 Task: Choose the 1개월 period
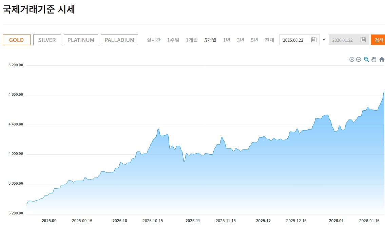192,40
